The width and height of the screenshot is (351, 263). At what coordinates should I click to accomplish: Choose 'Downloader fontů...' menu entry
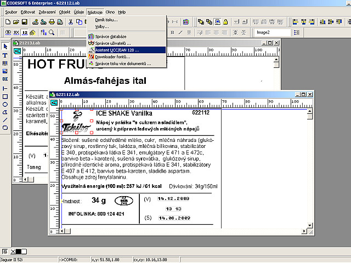[127, 57]
